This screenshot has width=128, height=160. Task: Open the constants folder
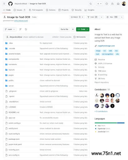pos(13,64)
